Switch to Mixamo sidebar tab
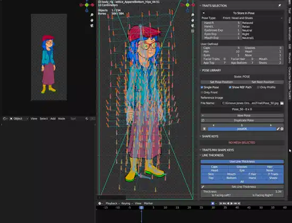Image resolution: width=292 pixels, height=223 pixels. click(289, 58)
